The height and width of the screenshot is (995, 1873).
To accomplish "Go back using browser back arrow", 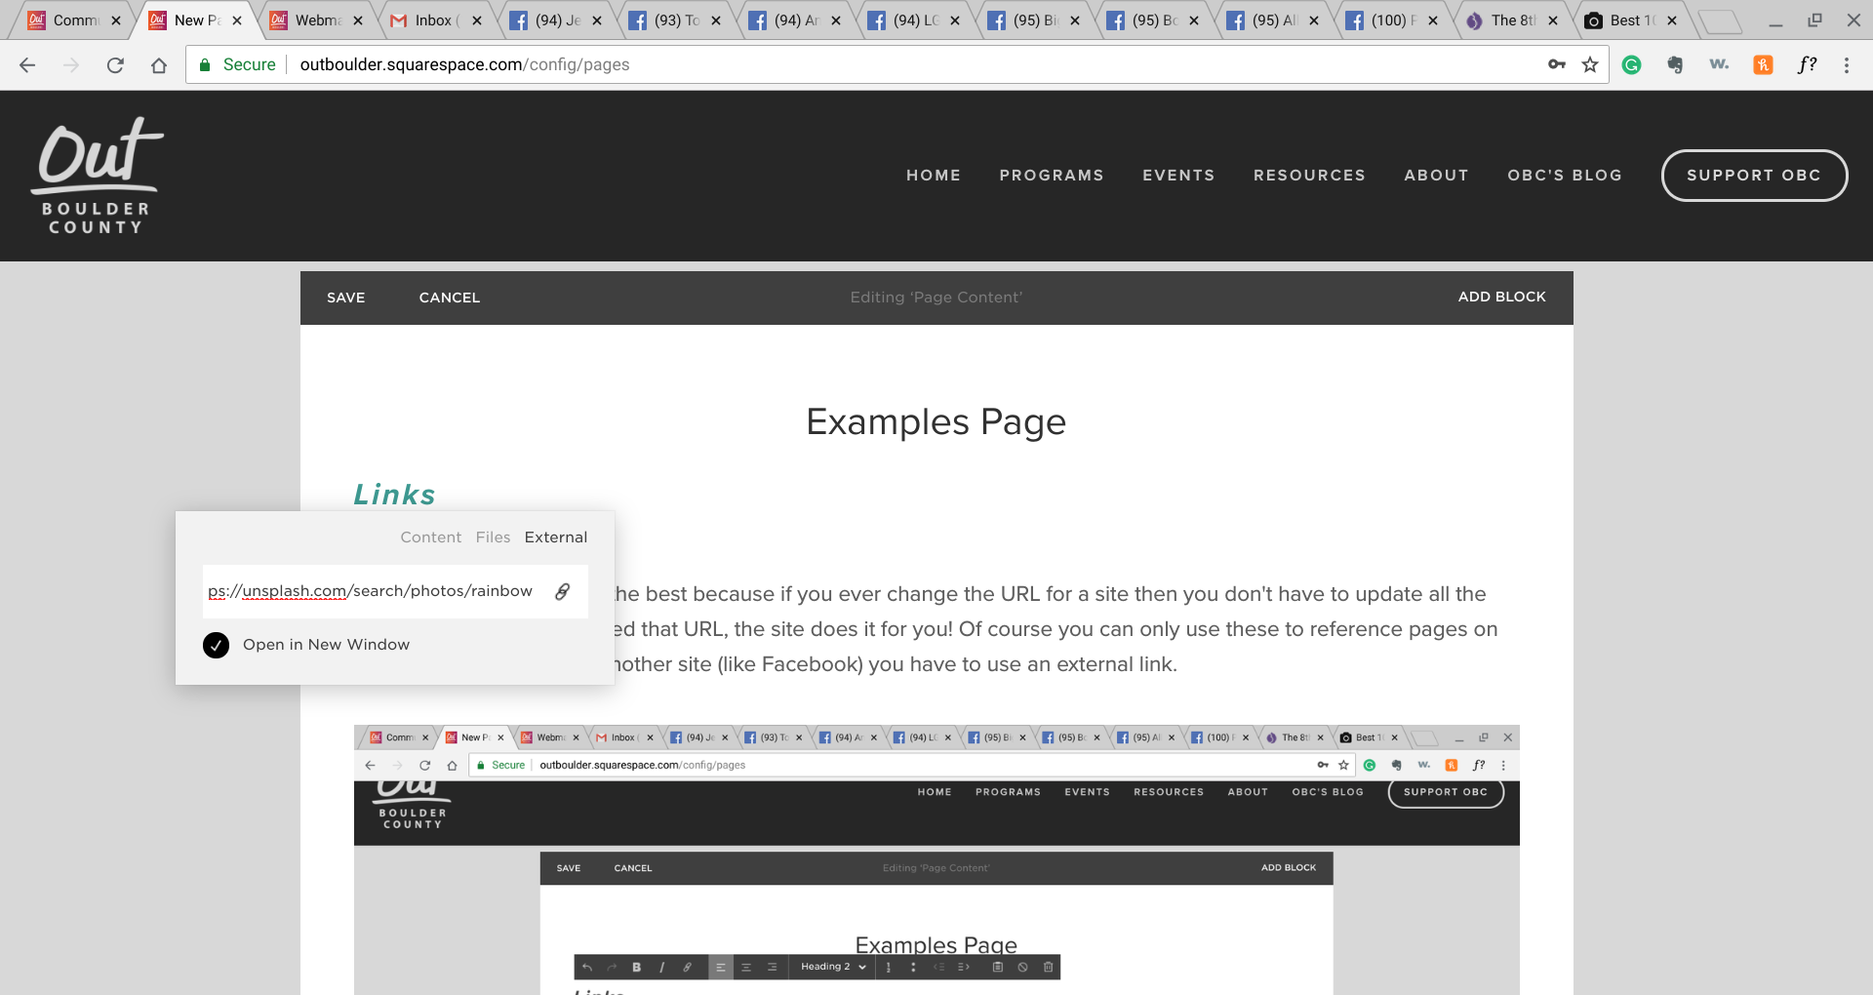I will [27, 65].
